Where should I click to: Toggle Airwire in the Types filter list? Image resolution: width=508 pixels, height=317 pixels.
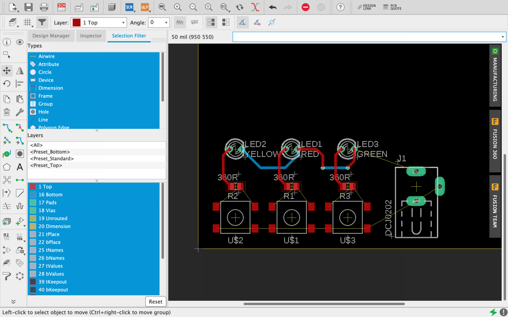click(x=46, y=56)
